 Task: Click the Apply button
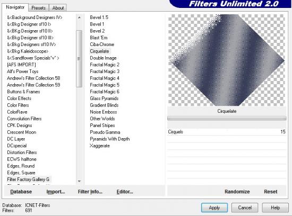click(214, 208)
